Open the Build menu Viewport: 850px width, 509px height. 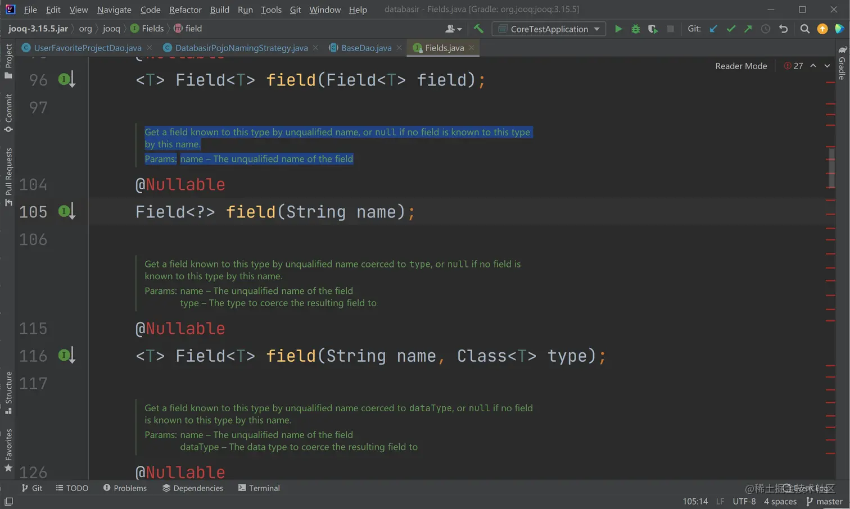[220, 10]
